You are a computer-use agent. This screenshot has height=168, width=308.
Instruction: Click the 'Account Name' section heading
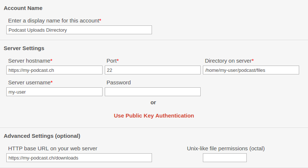tap(23, 8)
